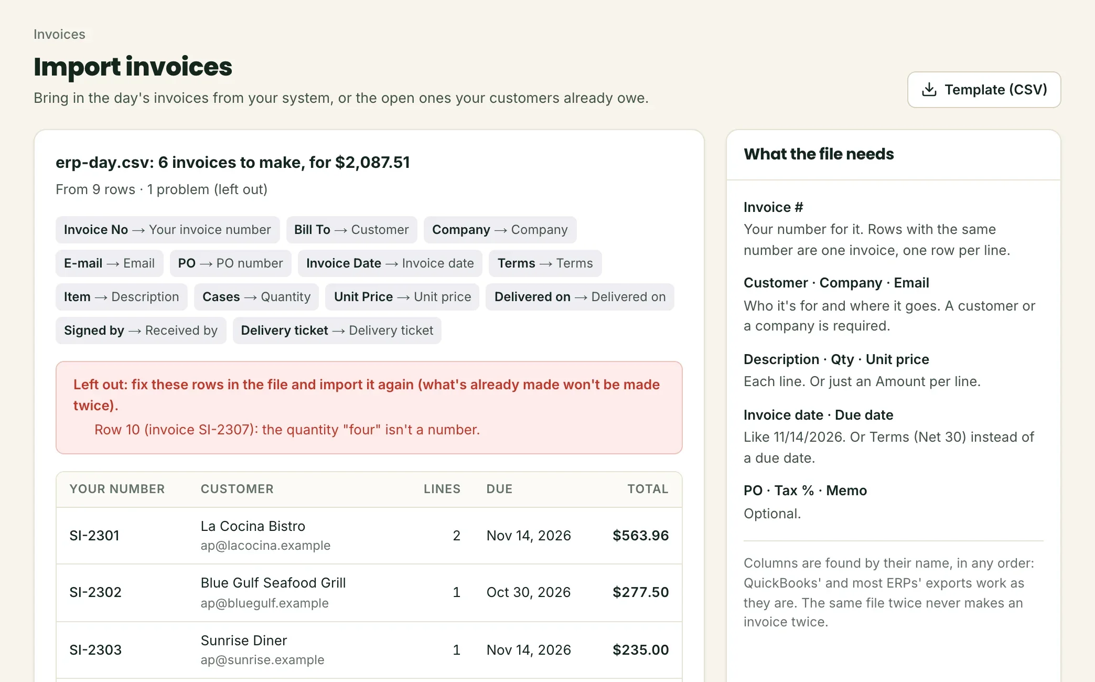Click the Description · Qty · Unit price heading
This screenshot has height=682, width=1095.
point(836,359)
